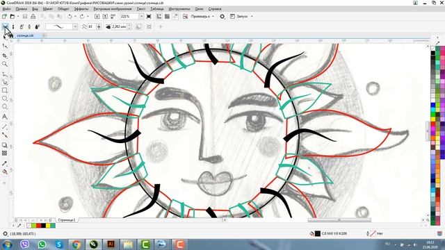Screen dimensions: 445x250
Task: Click the Import icon
Action: click(x=97, y=17)
